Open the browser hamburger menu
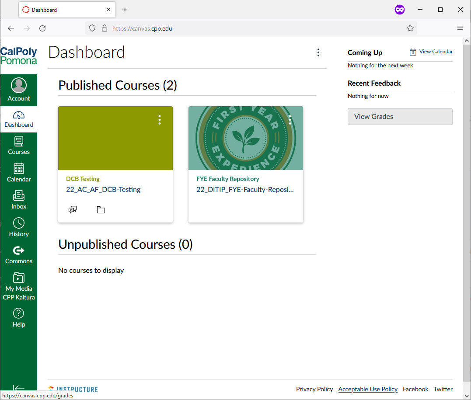The height and width of the screenshot is (400, 471). click(x=460, y=28)
